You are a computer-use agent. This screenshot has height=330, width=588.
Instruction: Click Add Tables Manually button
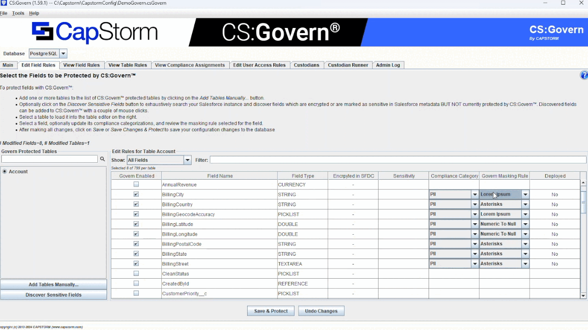coord(53,285)
